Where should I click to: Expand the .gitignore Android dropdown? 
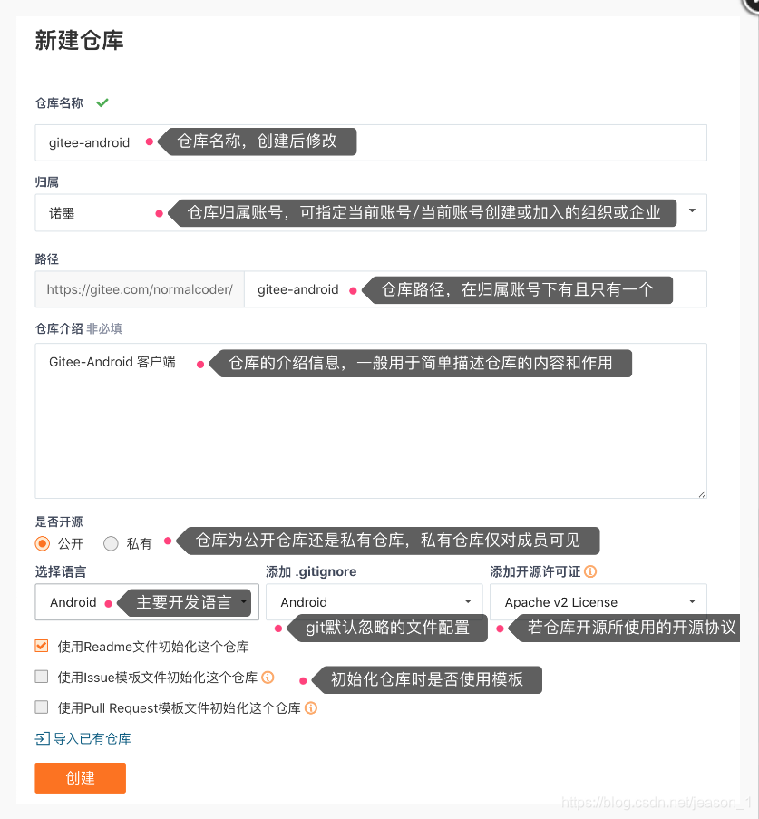click(x=374, y=601)
